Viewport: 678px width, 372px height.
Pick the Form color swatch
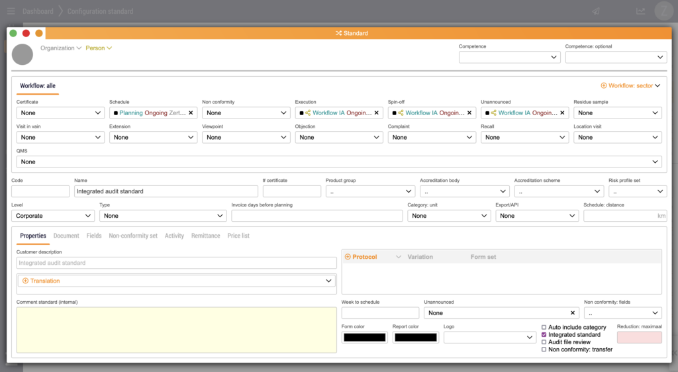tap(364, 338)
